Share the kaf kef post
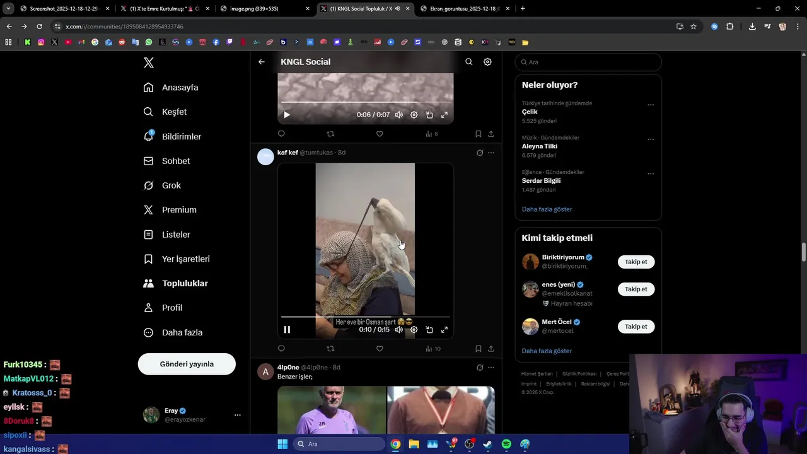This screenshot has width=807, height=454. 491,349
